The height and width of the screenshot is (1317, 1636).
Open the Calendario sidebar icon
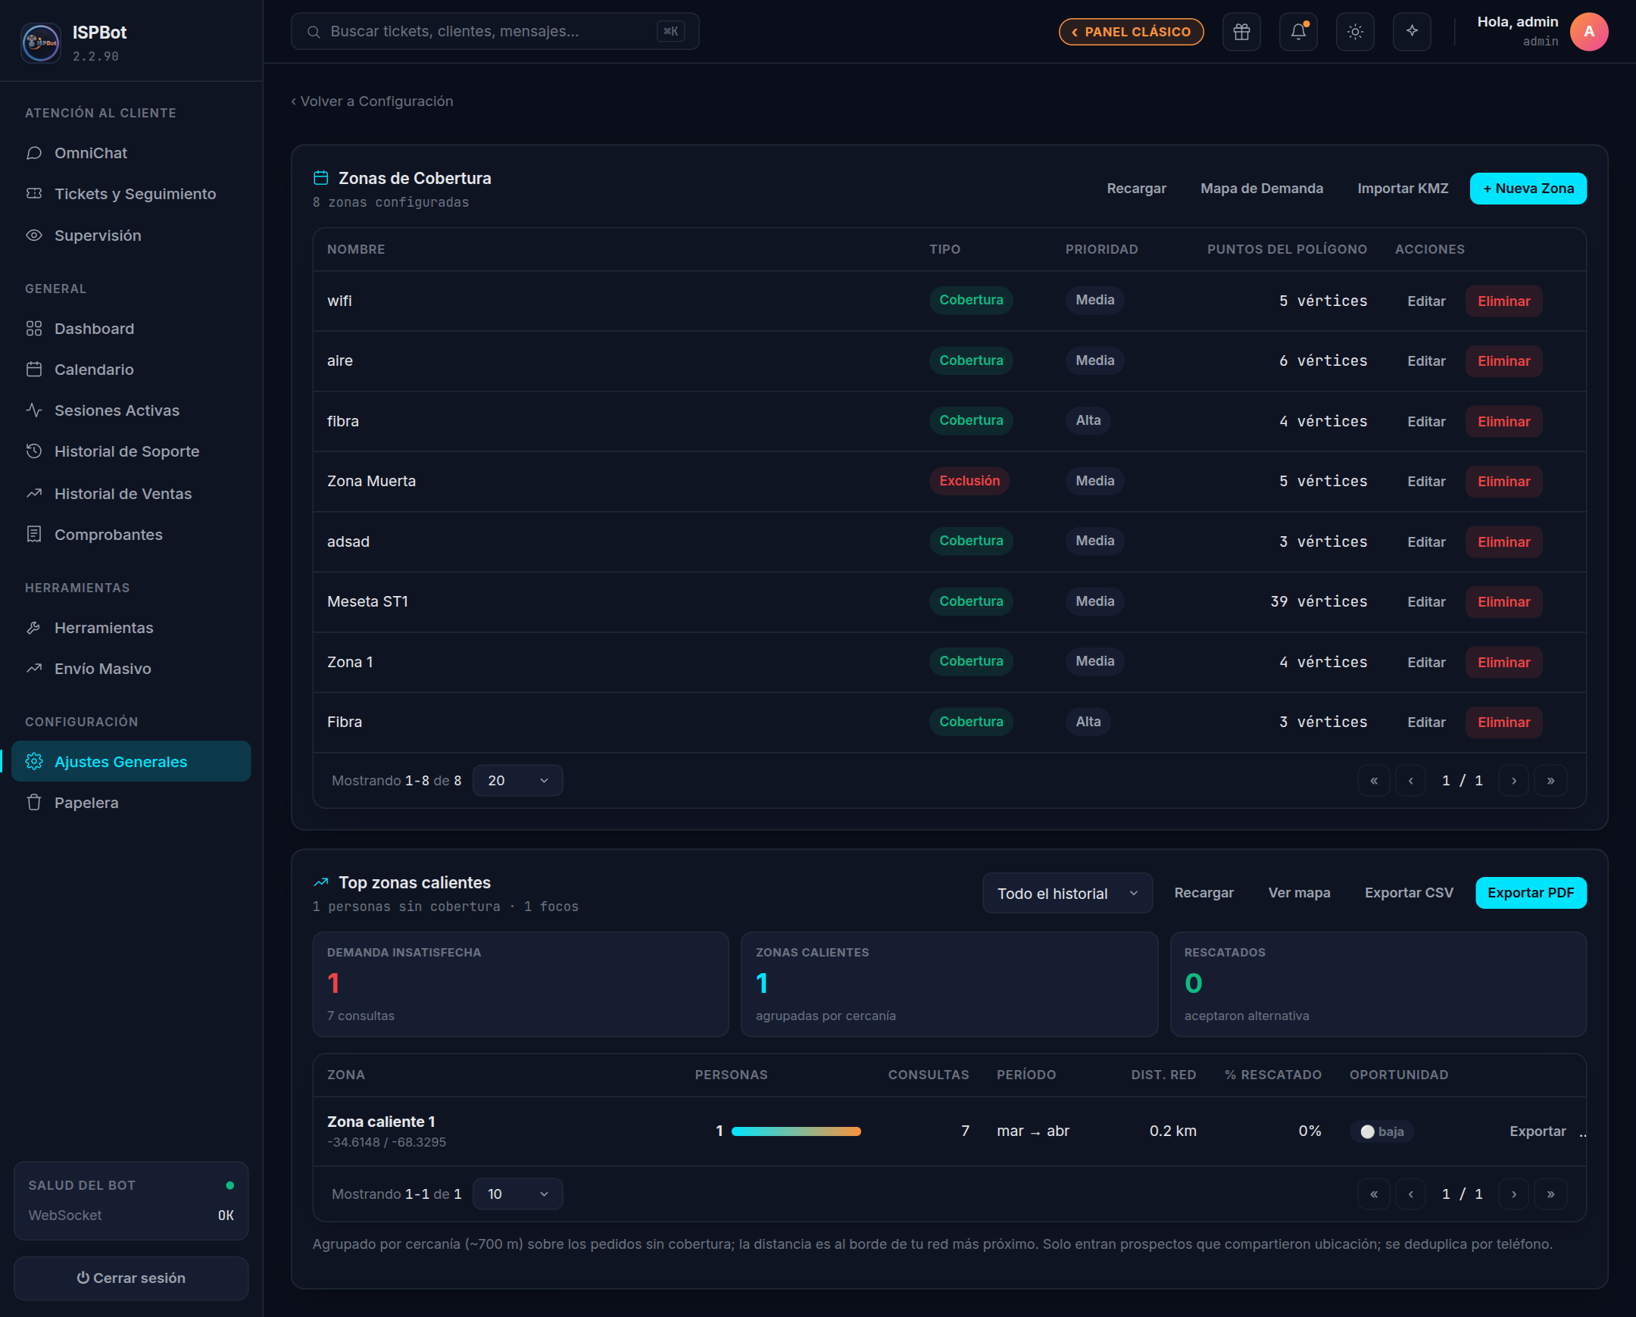pos(34,370)
